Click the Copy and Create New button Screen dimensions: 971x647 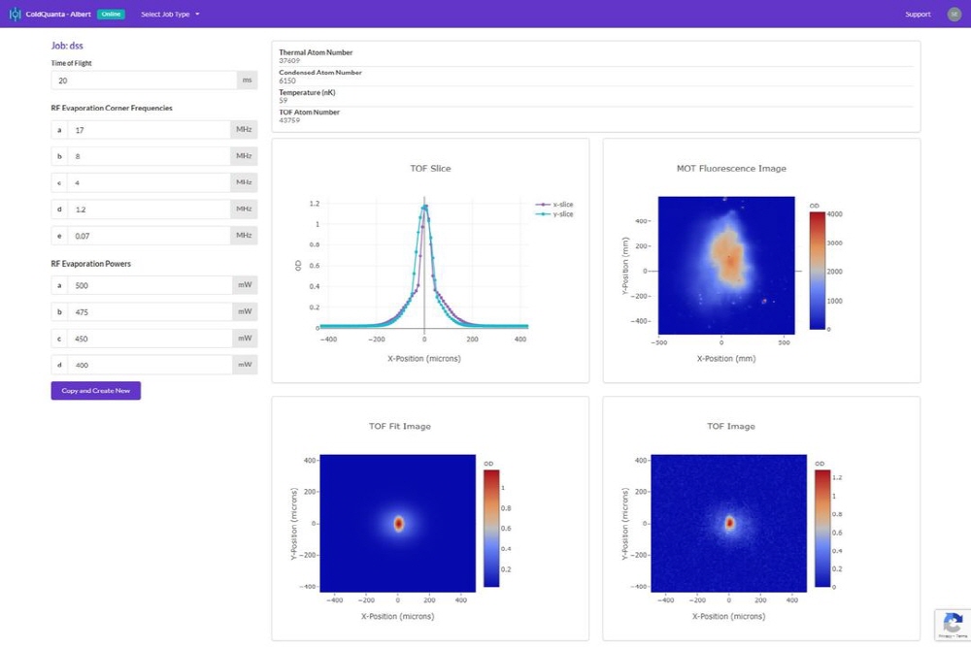click(95, 391)
